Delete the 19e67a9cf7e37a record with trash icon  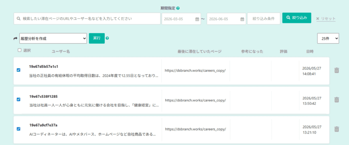[x=337, y=129]
